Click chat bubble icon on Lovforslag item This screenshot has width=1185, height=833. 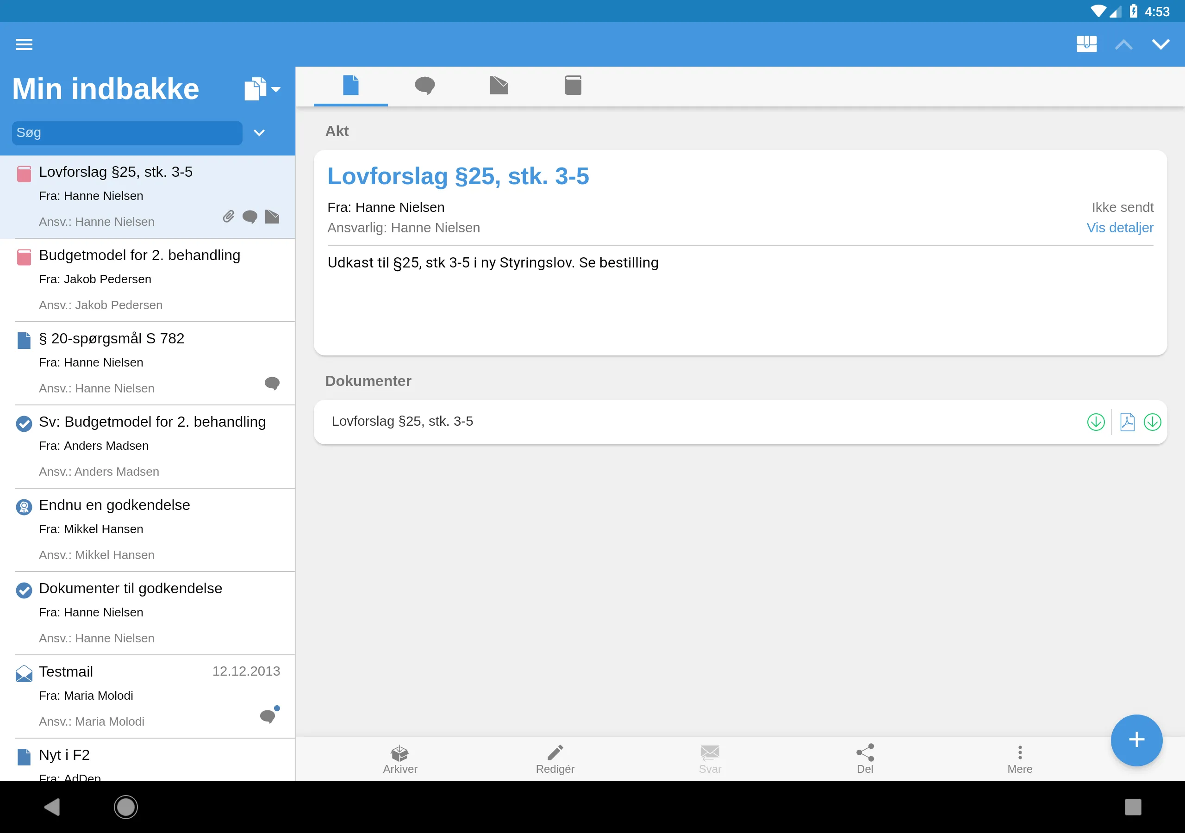pos(250,217)
